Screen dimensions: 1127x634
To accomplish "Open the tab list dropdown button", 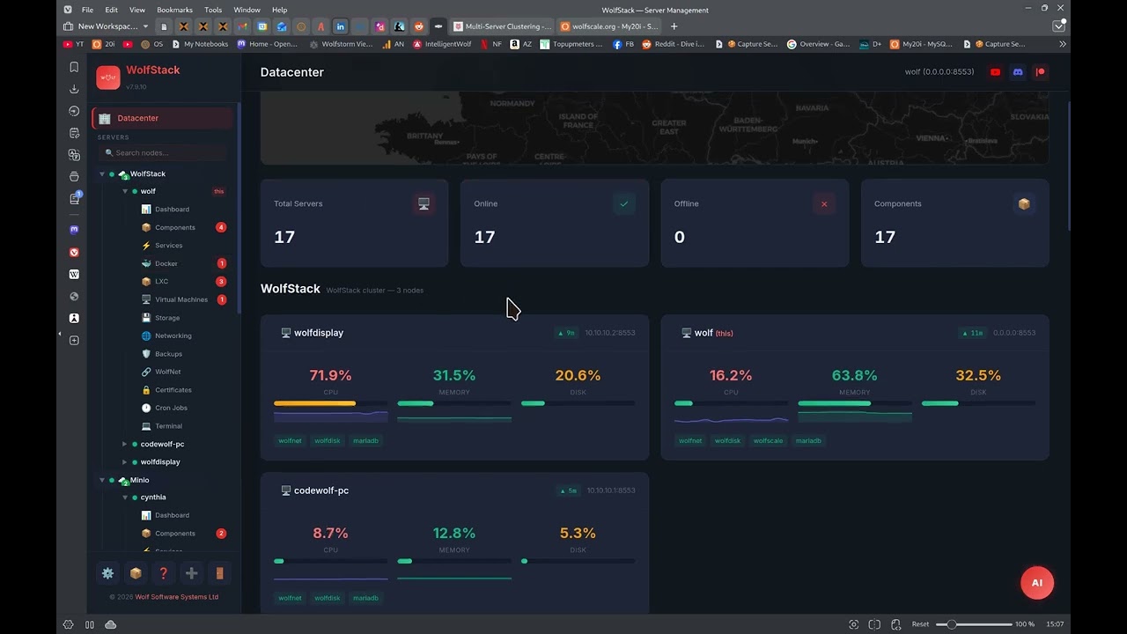I will click(x=1059, y=26).
